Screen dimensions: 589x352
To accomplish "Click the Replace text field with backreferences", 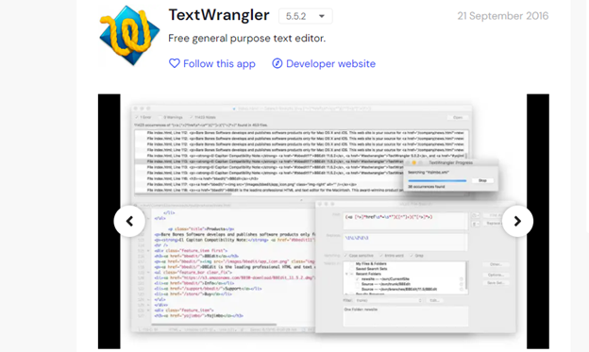I will (x=405, y=242).
